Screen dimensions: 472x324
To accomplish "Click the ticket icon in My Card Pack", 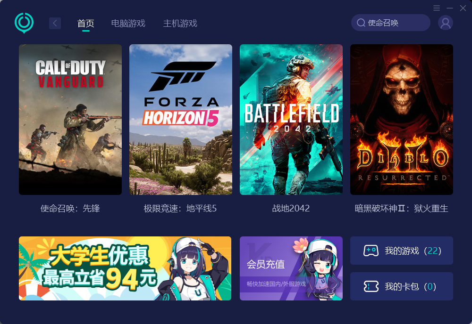I will 371,286.
